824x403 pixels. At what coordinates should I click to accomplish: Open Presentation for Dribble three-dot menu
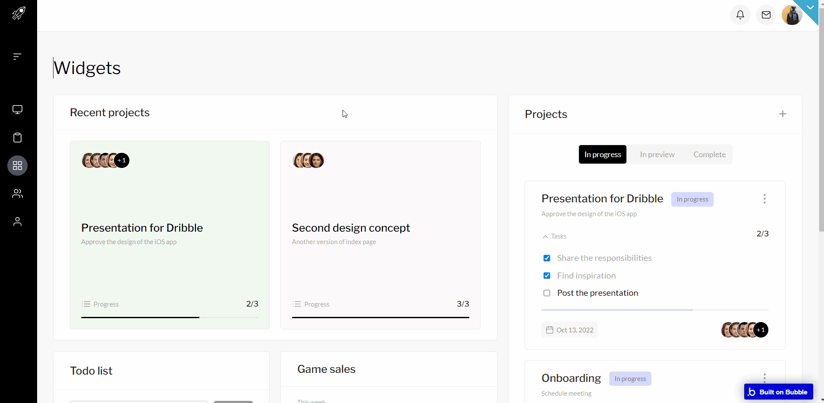pyautogui.click(x=764, y=199)
